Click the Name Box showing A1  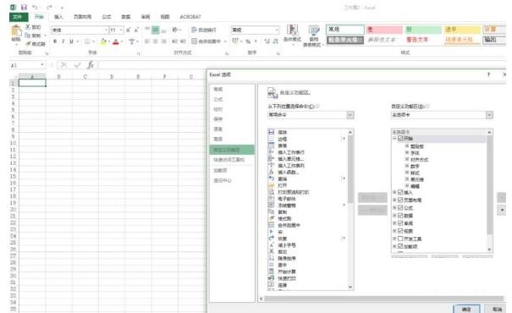(27, 65)
